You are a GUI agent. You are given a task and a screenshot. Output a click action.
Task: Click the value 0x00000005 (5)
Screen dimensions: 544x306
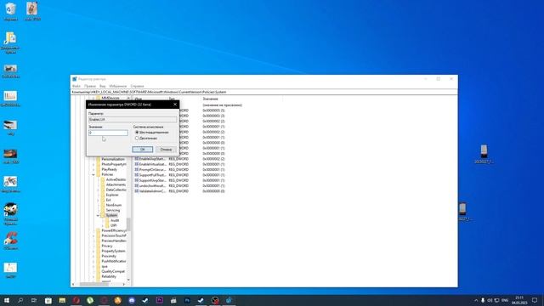click(x=213, y=110)
